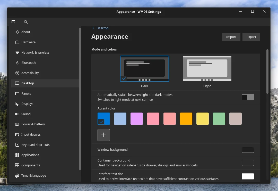The image size is (278, 191).
Task: Click the content area vertical scrollbar
Action: 267,72
